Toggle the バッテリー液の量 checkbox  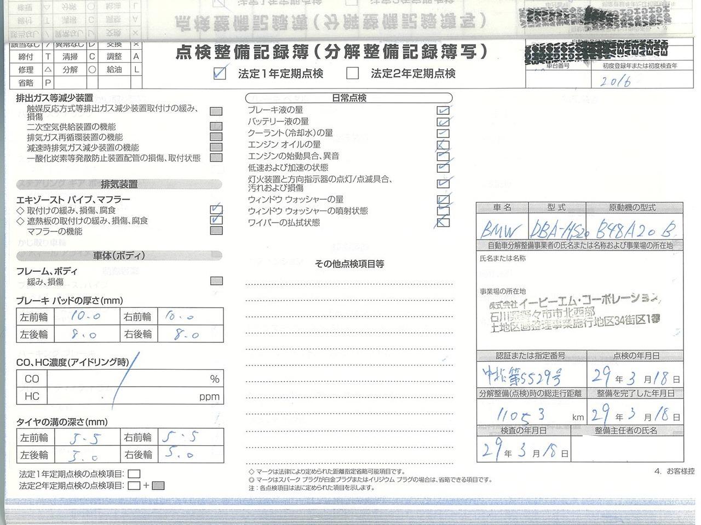443,121
